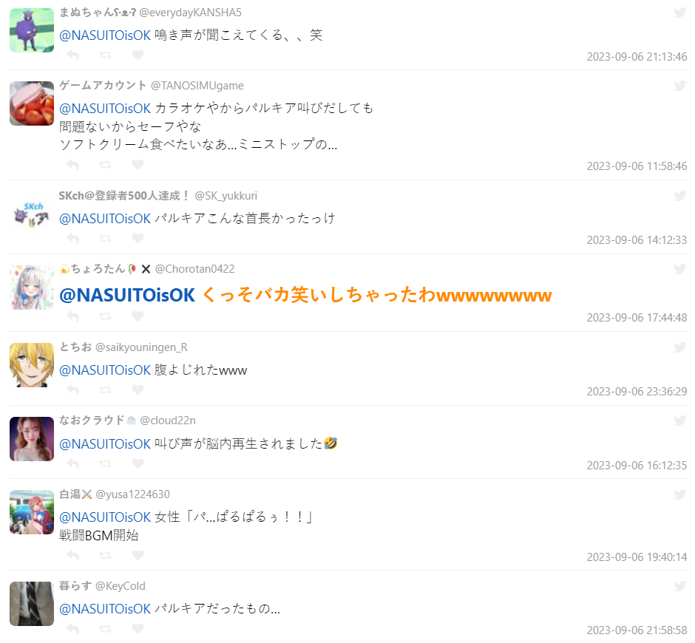Like the yusa1224630 battle BGM tweet

coord(138,555)
